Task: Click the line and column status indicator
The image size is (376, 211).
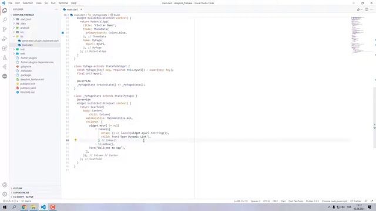Action: pyautogui.click(x=241, y=201)
